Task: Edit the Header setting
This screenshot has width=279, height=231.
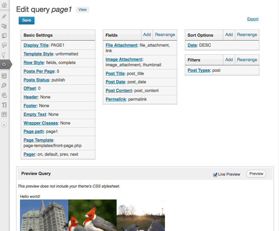Action: coord(31,97)
